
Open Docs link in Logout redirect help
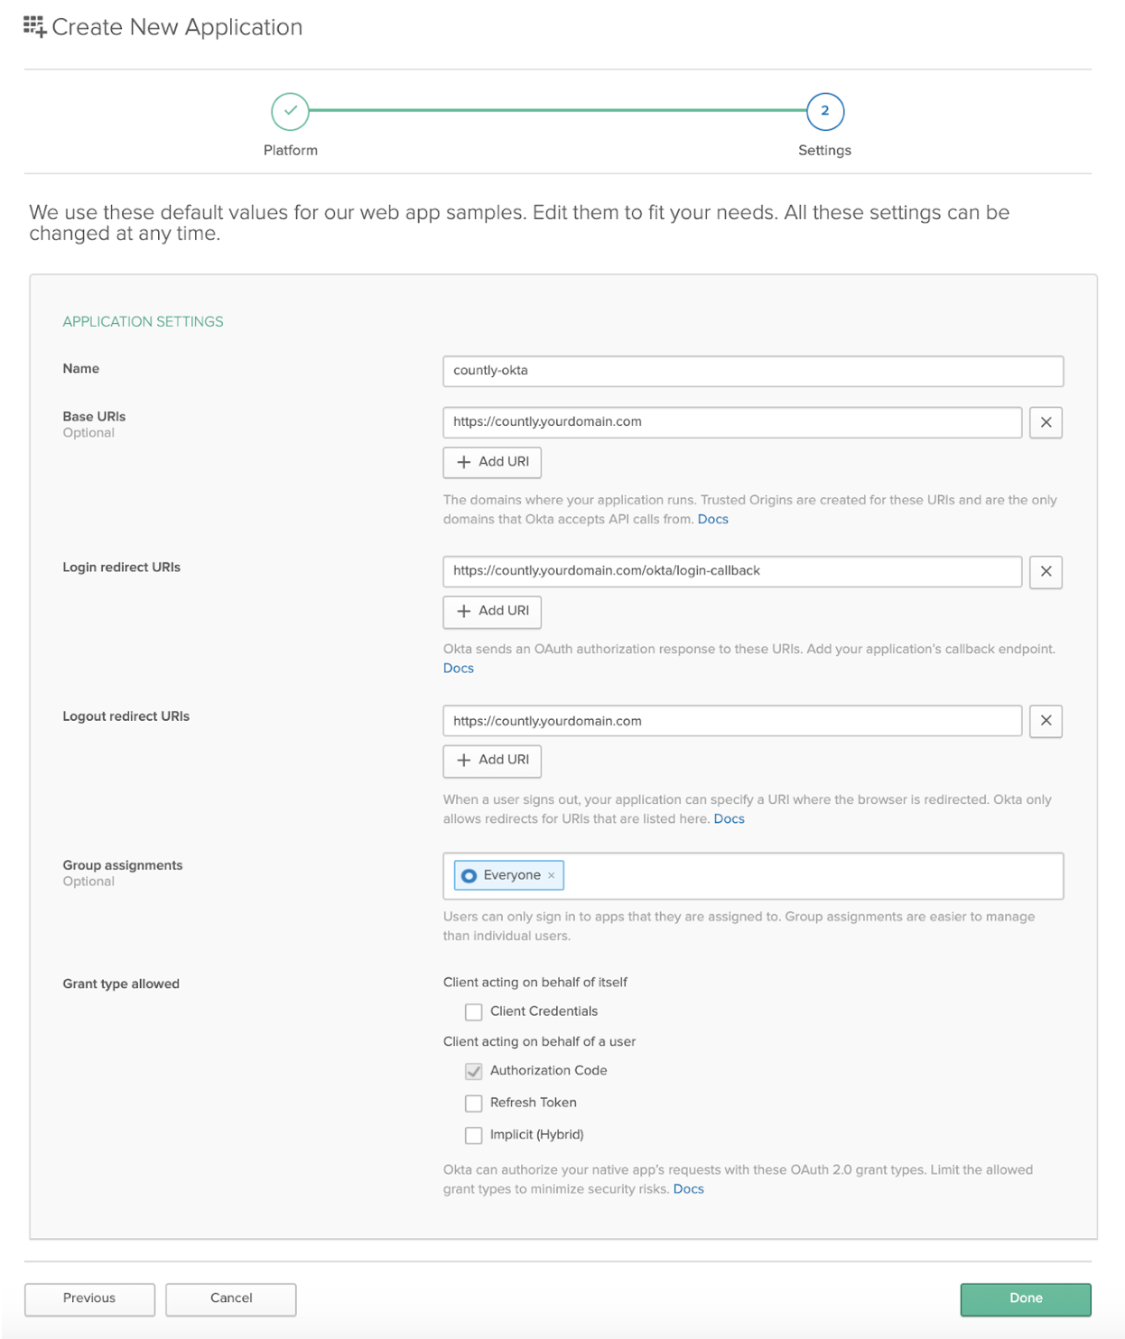[729, 818]
